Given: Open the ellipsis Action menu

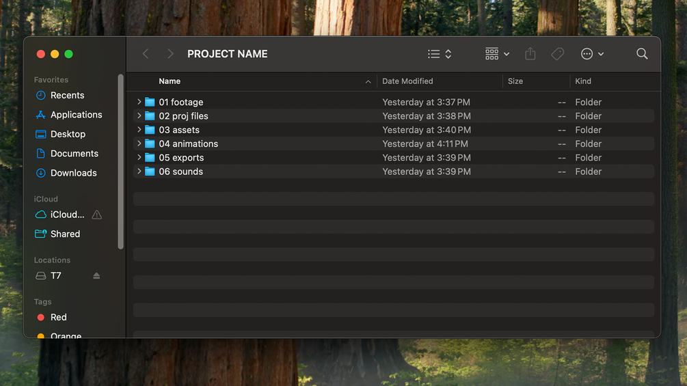Looking at the screenshot, I should point(591,54).
